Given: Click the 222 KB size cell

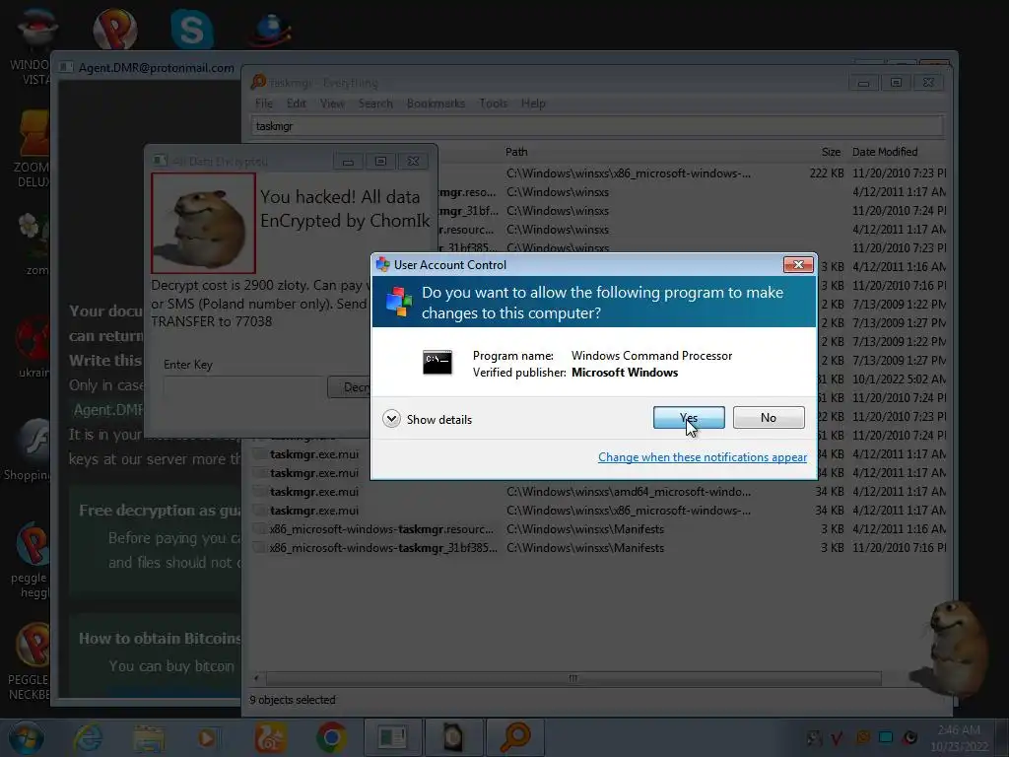Looking at the screenshot, I should pyautogui.click(x=827, y=173).
